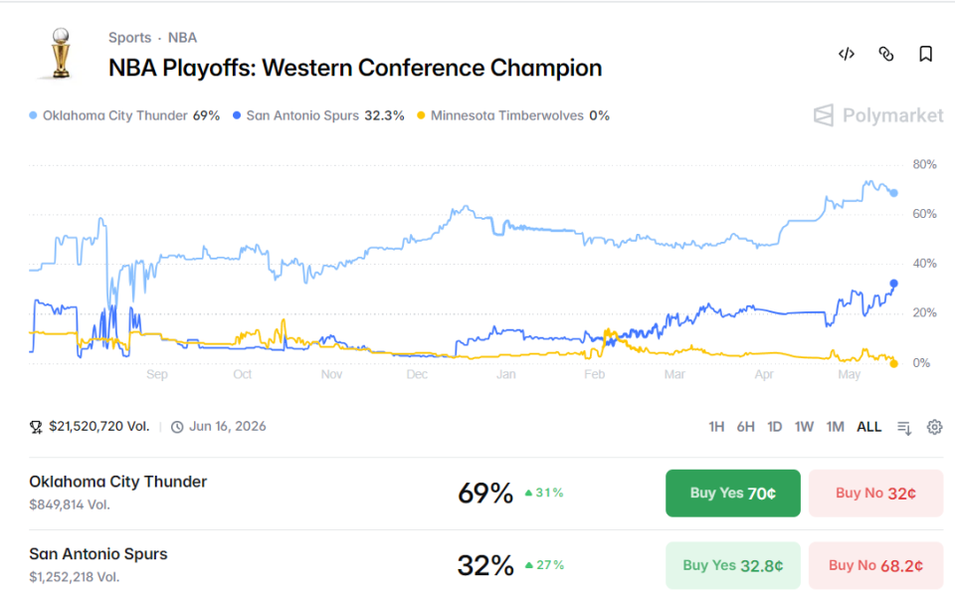Screen dimensions: 955x600
Task: Bookmark this market
Action: 926,54
